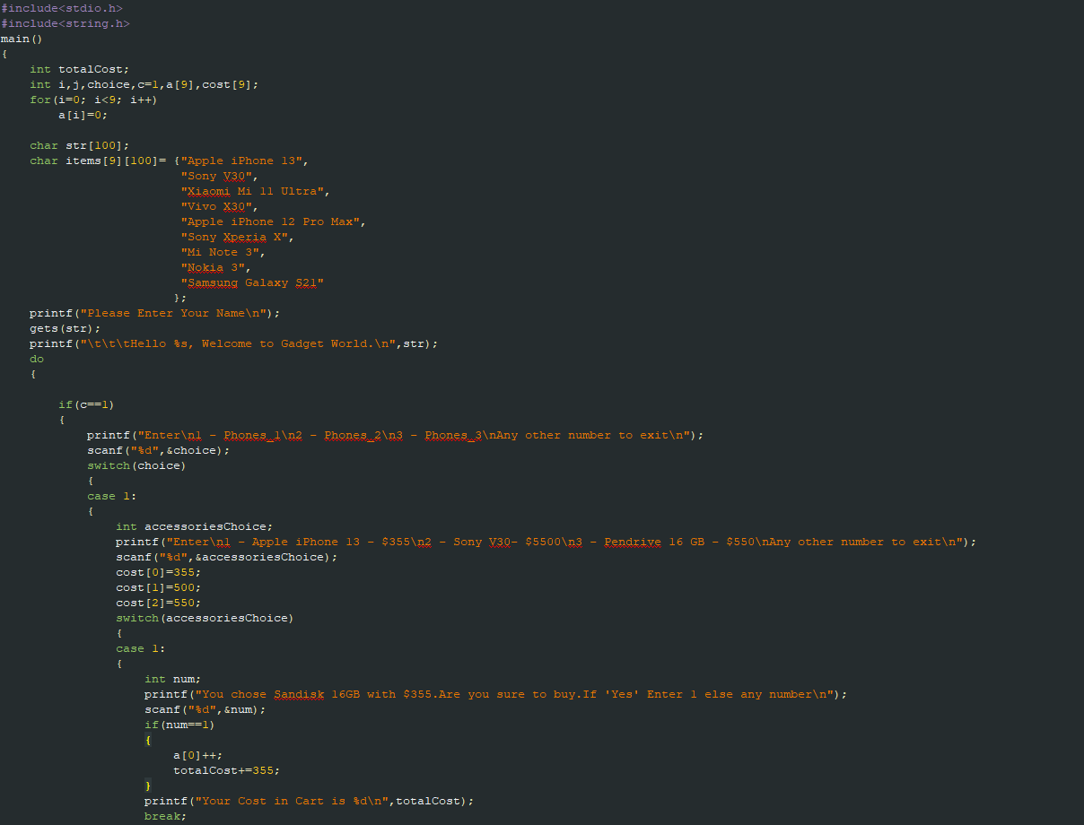Click the for loop keyword
This screenshot has width=1084, height=825.
point(39,100)
